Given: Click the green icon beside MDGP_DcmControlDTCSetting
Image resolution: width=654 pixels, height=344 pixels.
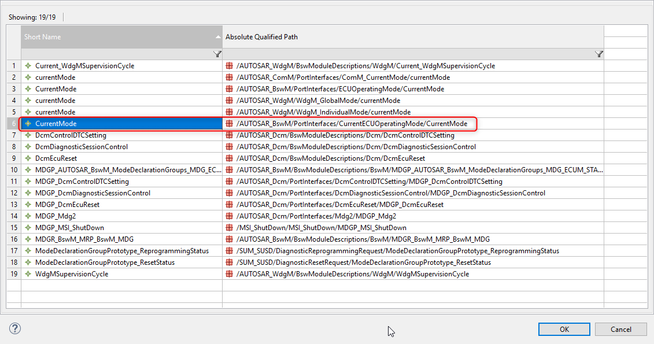Looking at the screenshot, I should click(x=28, y=182).
